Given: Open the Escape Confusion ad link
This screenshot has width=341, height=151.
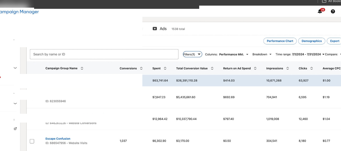Looking at the screenshot, I should click(x=58, y=139).
